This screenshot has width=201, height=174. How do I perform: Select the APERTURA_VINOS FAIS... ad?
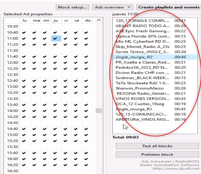point(155,120)
